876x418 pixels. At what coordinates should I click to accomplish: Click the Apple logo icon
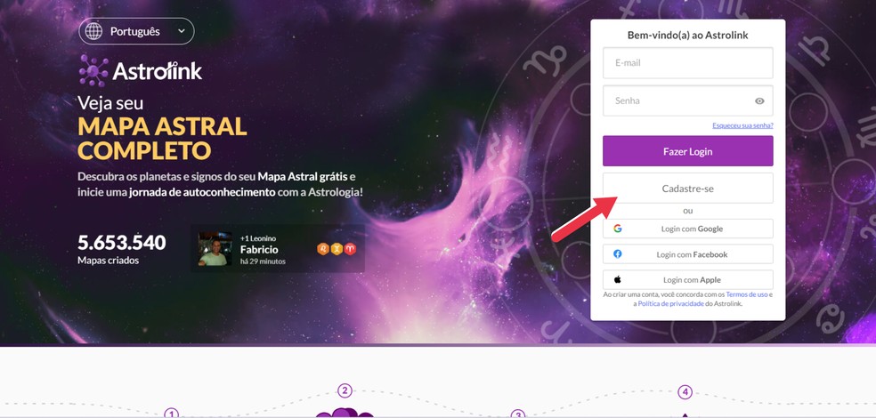point(617,279)
